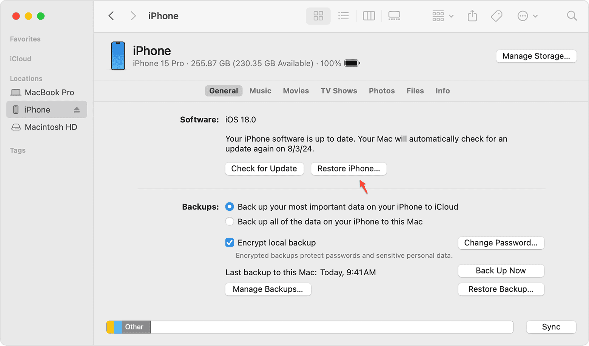This screenshot has width=589, height=346.
Task: Open Search from the toolbar
Action: pos(571,16)
